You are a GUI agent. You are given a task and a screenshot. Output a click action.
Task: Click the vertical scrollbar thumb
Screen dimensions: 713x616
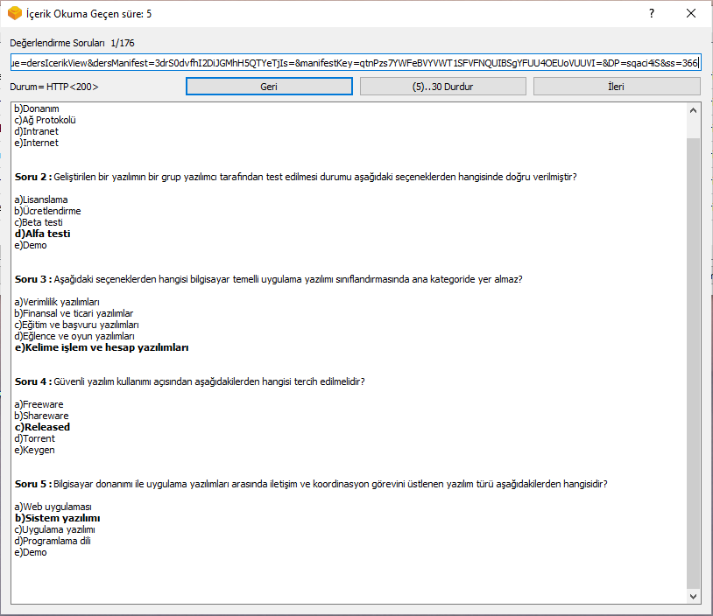(693, 363)
